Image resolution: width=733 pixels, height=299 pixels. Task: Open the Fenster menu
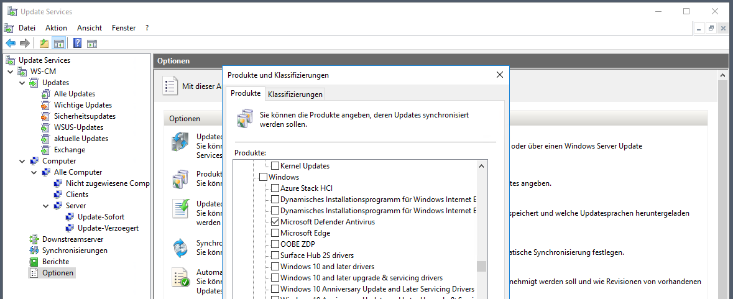click(124, 28)
